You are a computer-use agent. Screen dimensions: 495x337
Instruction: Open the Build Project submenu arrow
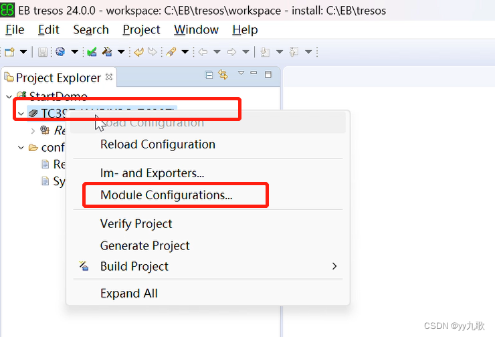pyautogui.click(x=334, y=267)
